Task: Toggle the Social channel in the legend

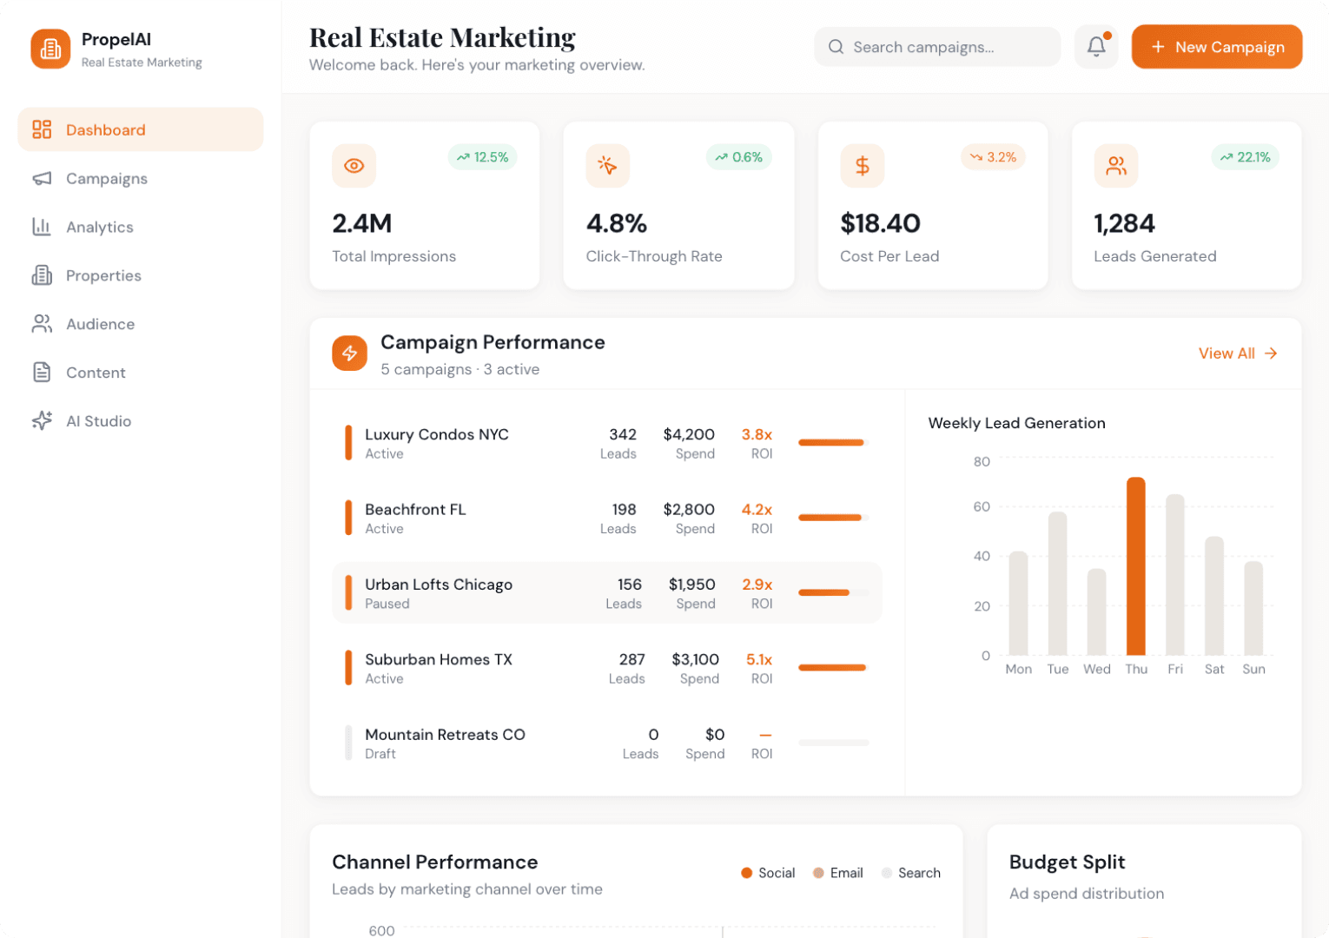Action: point(768,873)
